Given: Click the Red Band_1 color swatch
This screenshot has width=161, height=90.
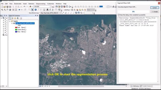Looking at the screenshot, I should (x=16, y=27).
